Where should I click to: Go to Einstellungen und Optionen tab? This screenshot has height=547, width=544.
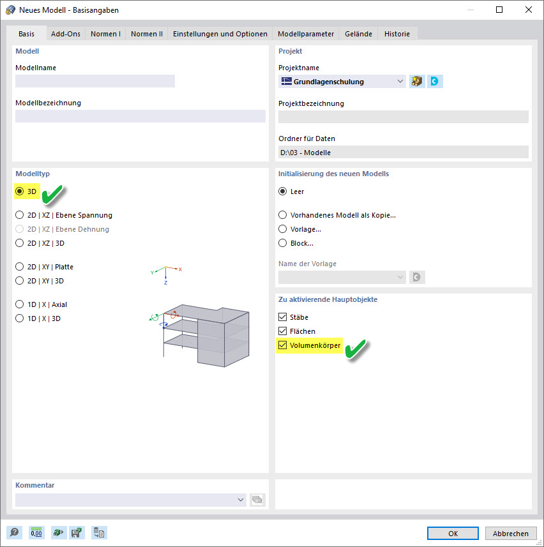pos(220,34)
